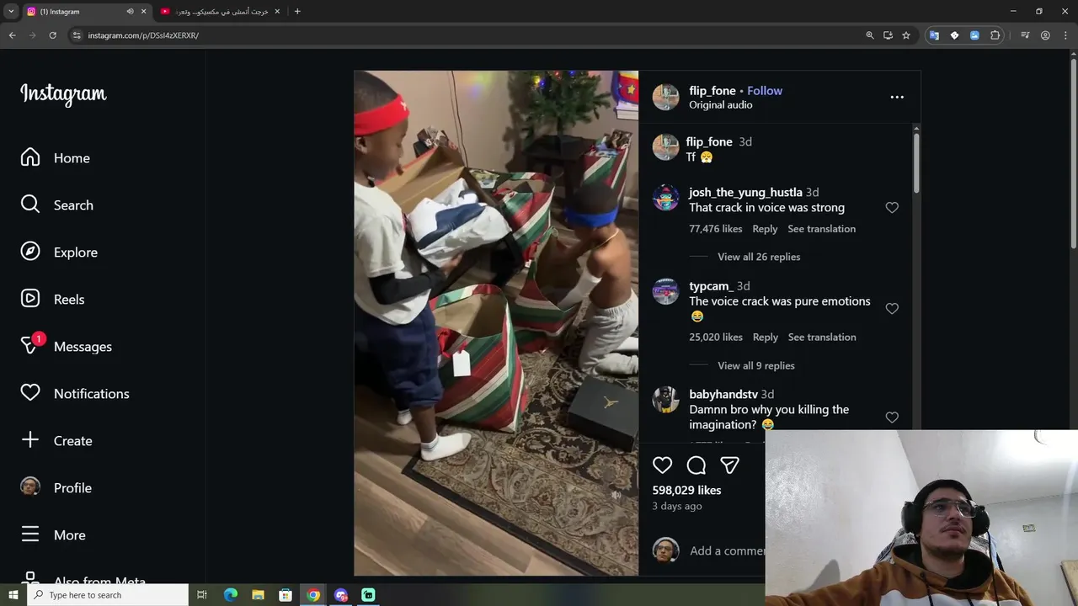
Task: Open the three-dot post options menu
Action: point(897,97)
